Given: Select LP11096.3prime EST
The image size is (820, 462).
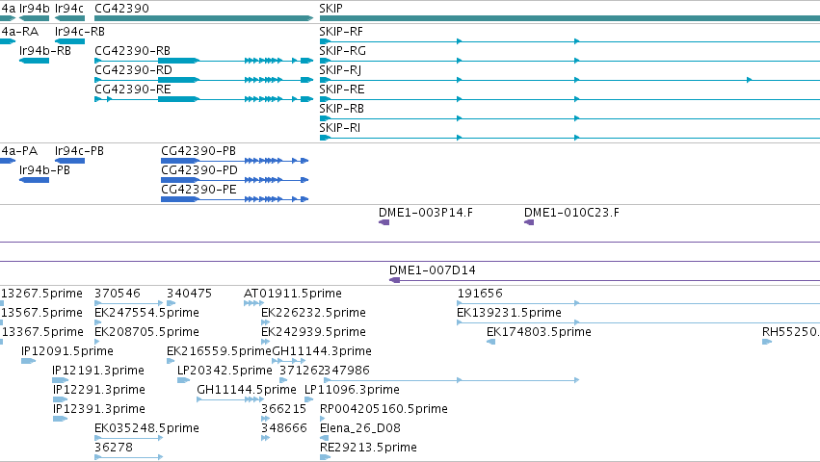Looking at the screenshot, I should pyautogui.click(x=308, y=399).
